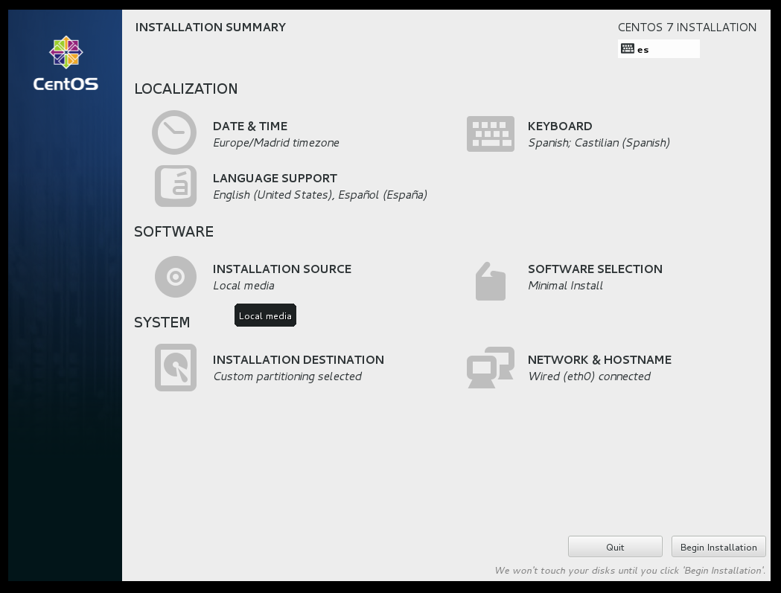
Task: Quit the CentOS installer
Action: click(x=615, y=547)
